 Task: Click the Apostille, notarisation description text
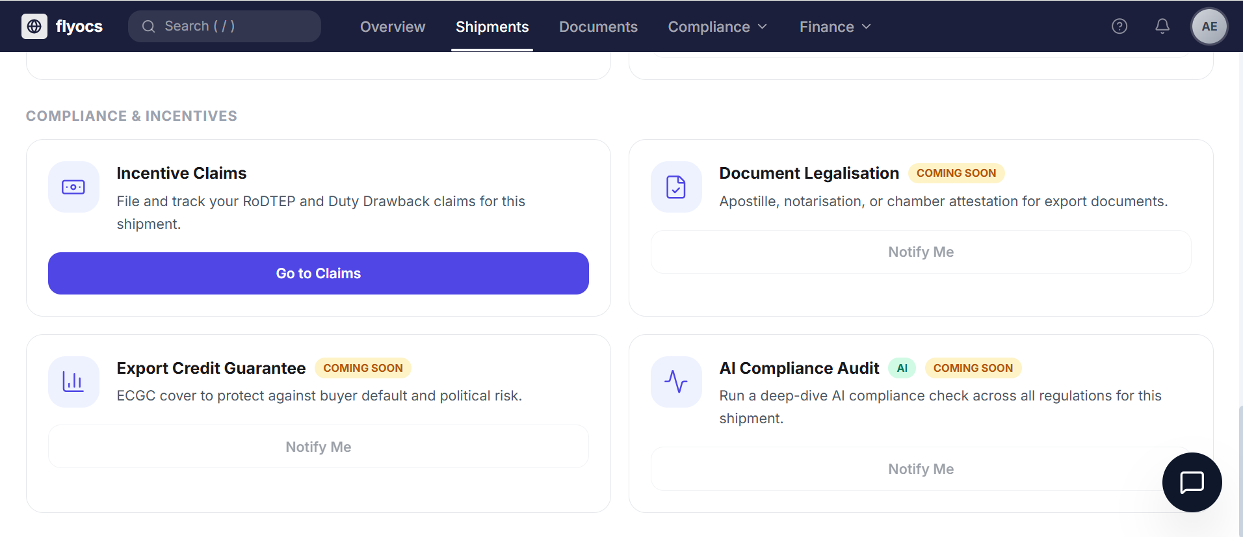(x=944, y=202)
